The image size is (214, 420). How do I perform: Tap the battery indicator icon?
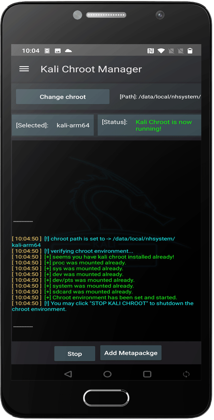[190, 51]
